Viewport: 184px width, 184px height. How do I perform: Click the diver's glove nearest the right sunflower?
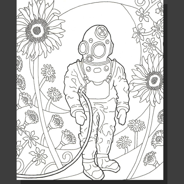122,116
